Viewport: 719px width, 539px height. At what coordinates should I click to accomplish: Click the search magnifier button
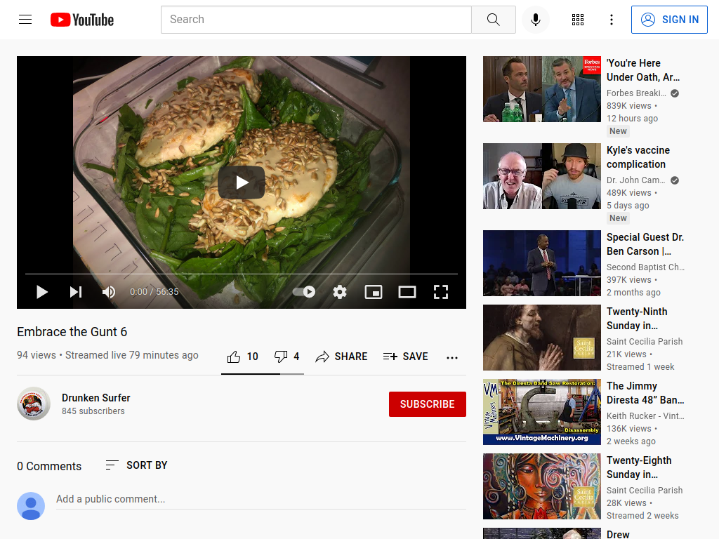point(494,20)
